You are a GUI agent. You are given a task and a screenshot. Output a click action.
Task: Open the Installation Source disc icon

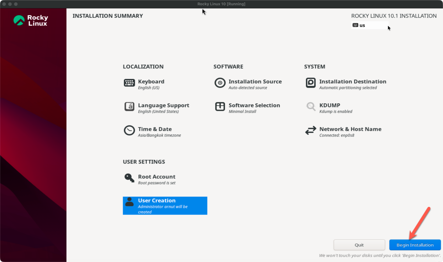pyautogui.click(x=220, y=83)
